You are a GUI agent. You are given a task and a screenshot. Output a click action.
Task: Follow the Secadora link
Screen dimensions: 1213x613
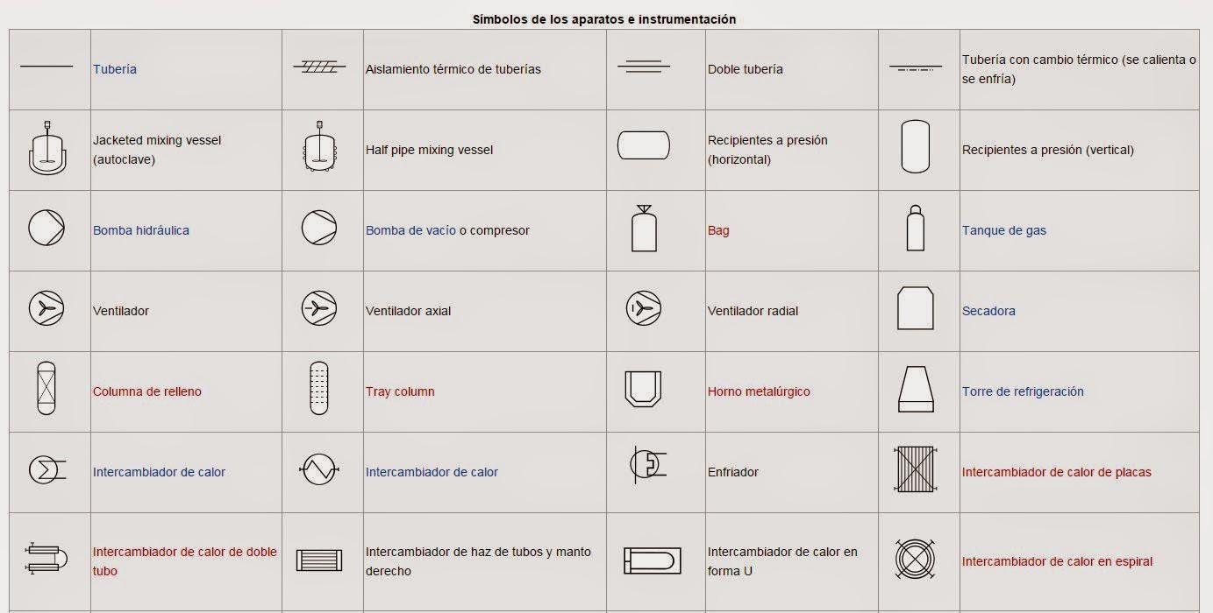(x=988, y=311)
